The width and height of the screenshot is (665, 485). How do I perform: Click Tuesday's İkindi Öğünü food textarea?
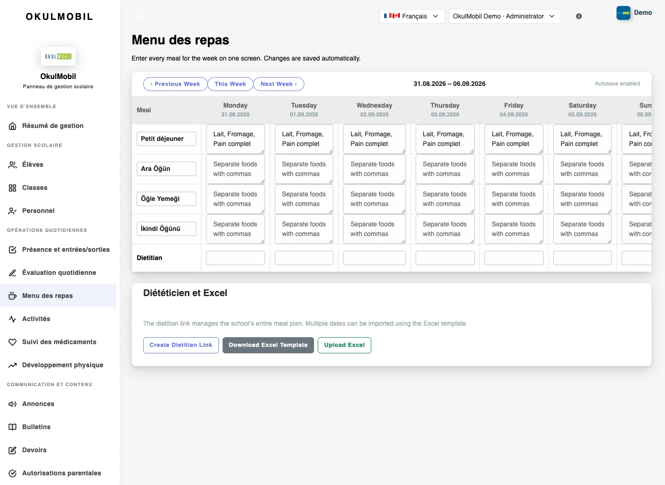tap(304, 229)
